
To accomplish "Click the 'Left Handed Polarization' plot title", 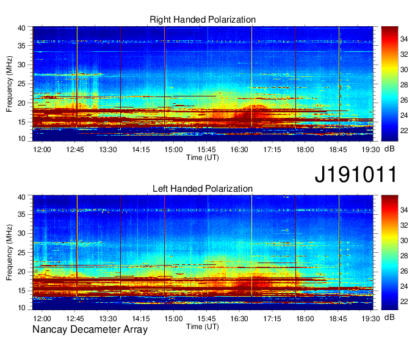I will pos(203,189).
